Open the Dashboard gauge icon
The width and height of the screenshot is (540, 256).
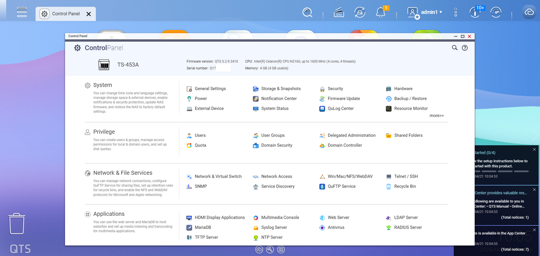496,12
